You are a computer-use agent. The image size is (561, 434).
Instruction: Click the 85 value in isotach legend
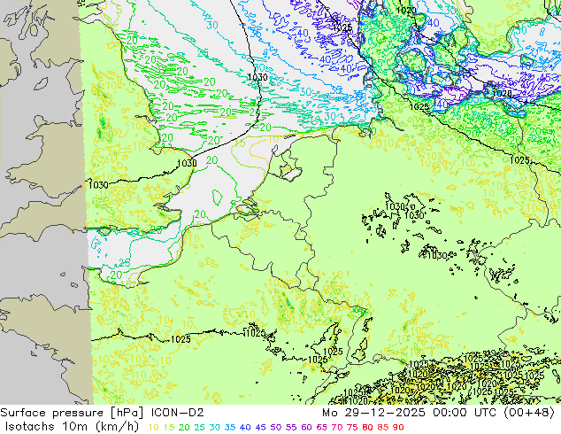tap(383, 427)
